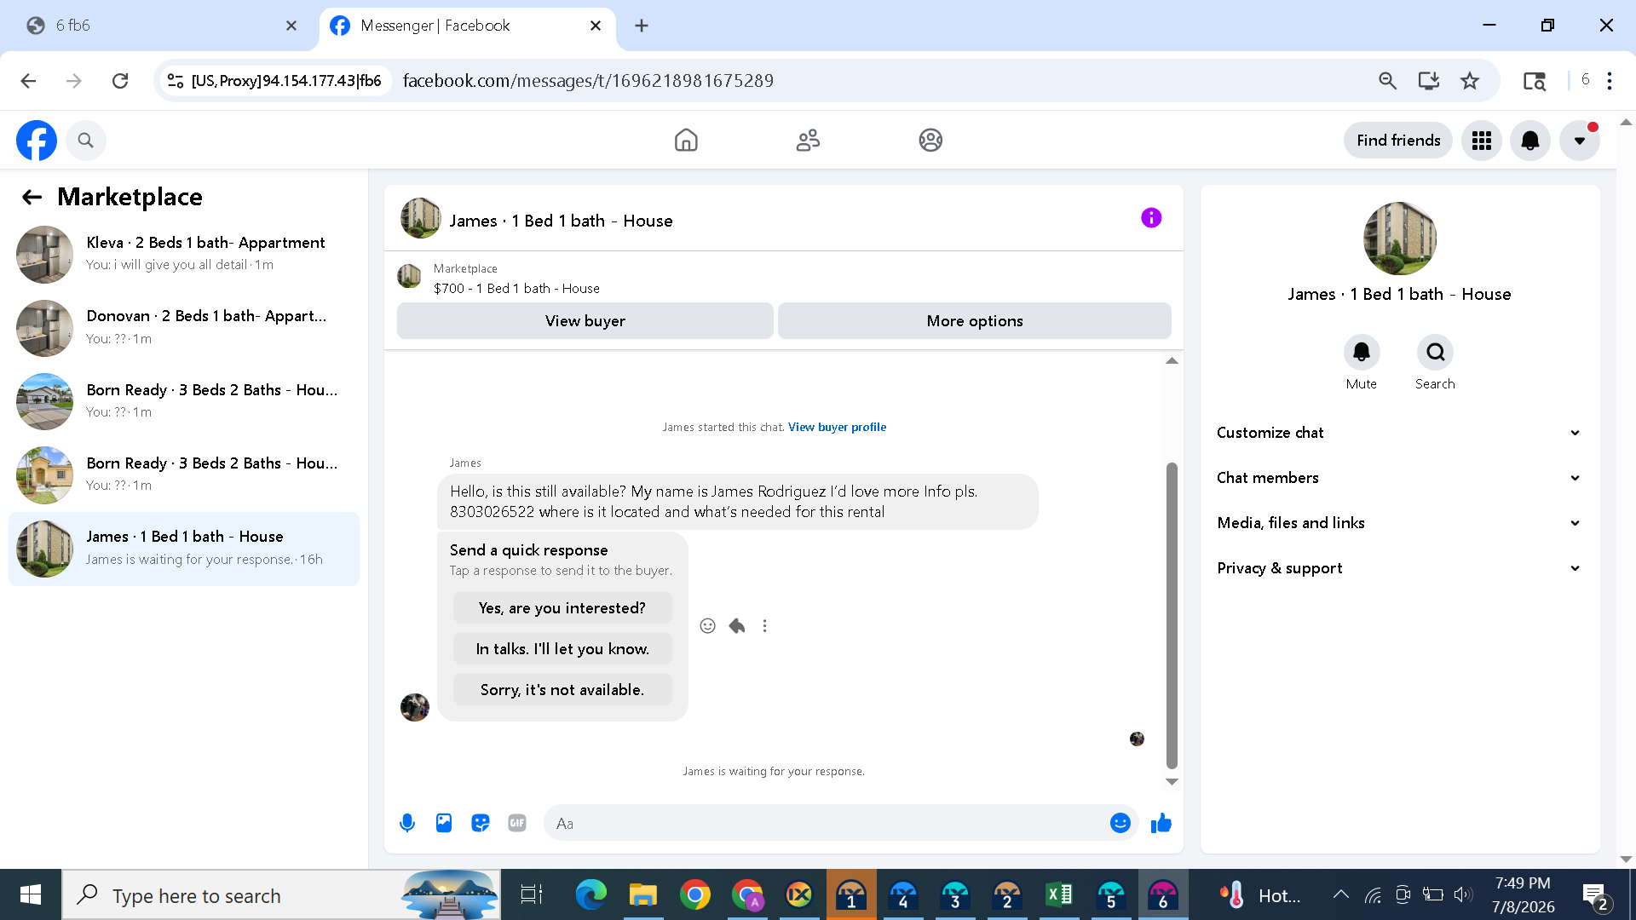Screen dimensions: 1636x920
Task: Click the James listing profile thumbnail
Action: point(1399,239)
